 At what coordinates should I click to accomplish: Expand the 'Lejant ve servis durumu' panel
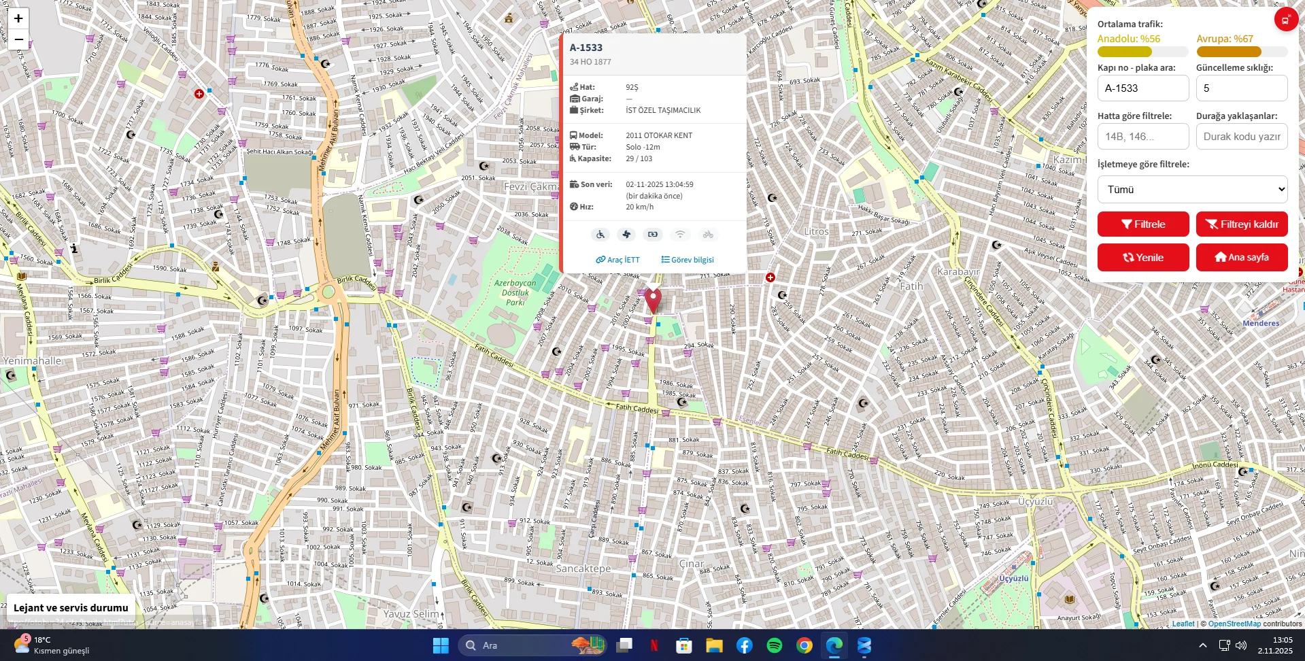[71, 608]
